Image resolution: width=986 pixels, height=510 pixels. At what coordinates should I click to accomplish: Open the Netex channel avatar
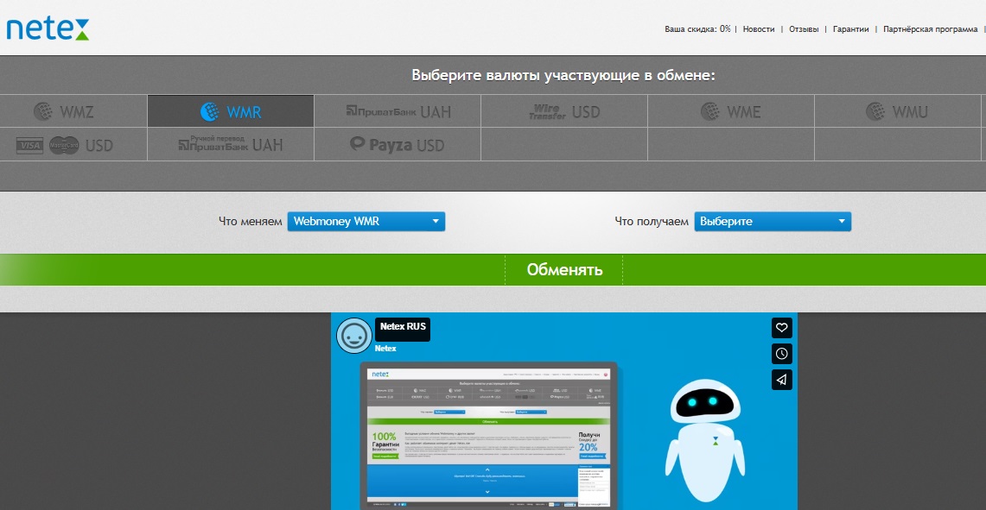[354, 336]
